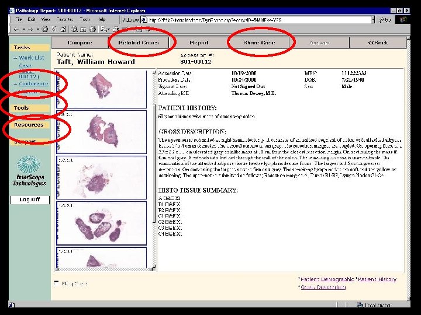Open the fourth slide thumbnail with multiple nodes

(x=102, y=223)
